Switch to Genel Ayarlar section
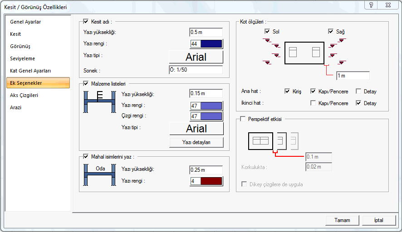 point(25,22)
